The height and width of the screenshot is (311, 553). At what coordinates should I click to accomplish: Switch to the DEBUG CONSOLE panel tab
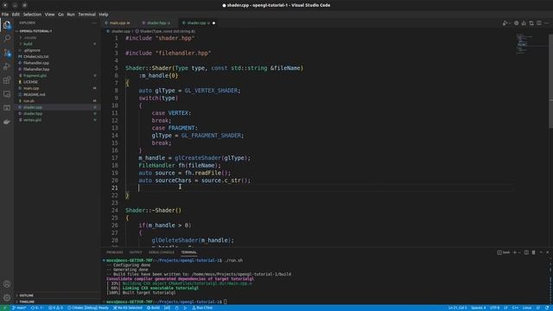tap(162, 252)
